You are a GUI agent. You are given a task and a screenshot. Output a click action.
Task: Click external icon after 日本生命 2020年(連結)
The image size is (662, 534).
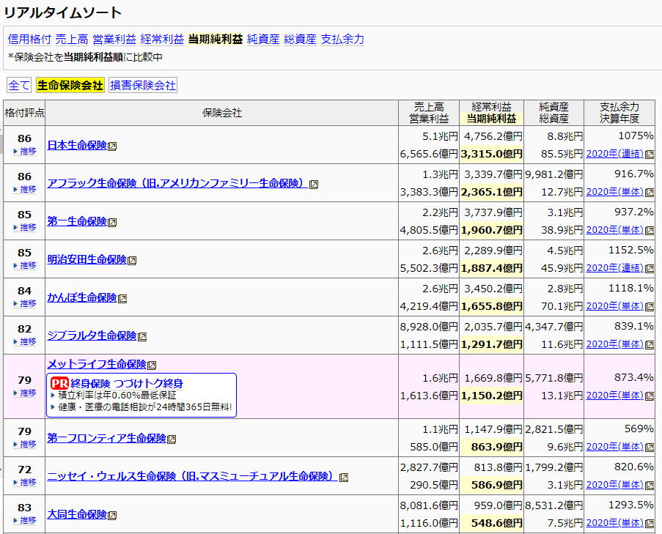tap(650, 155)
